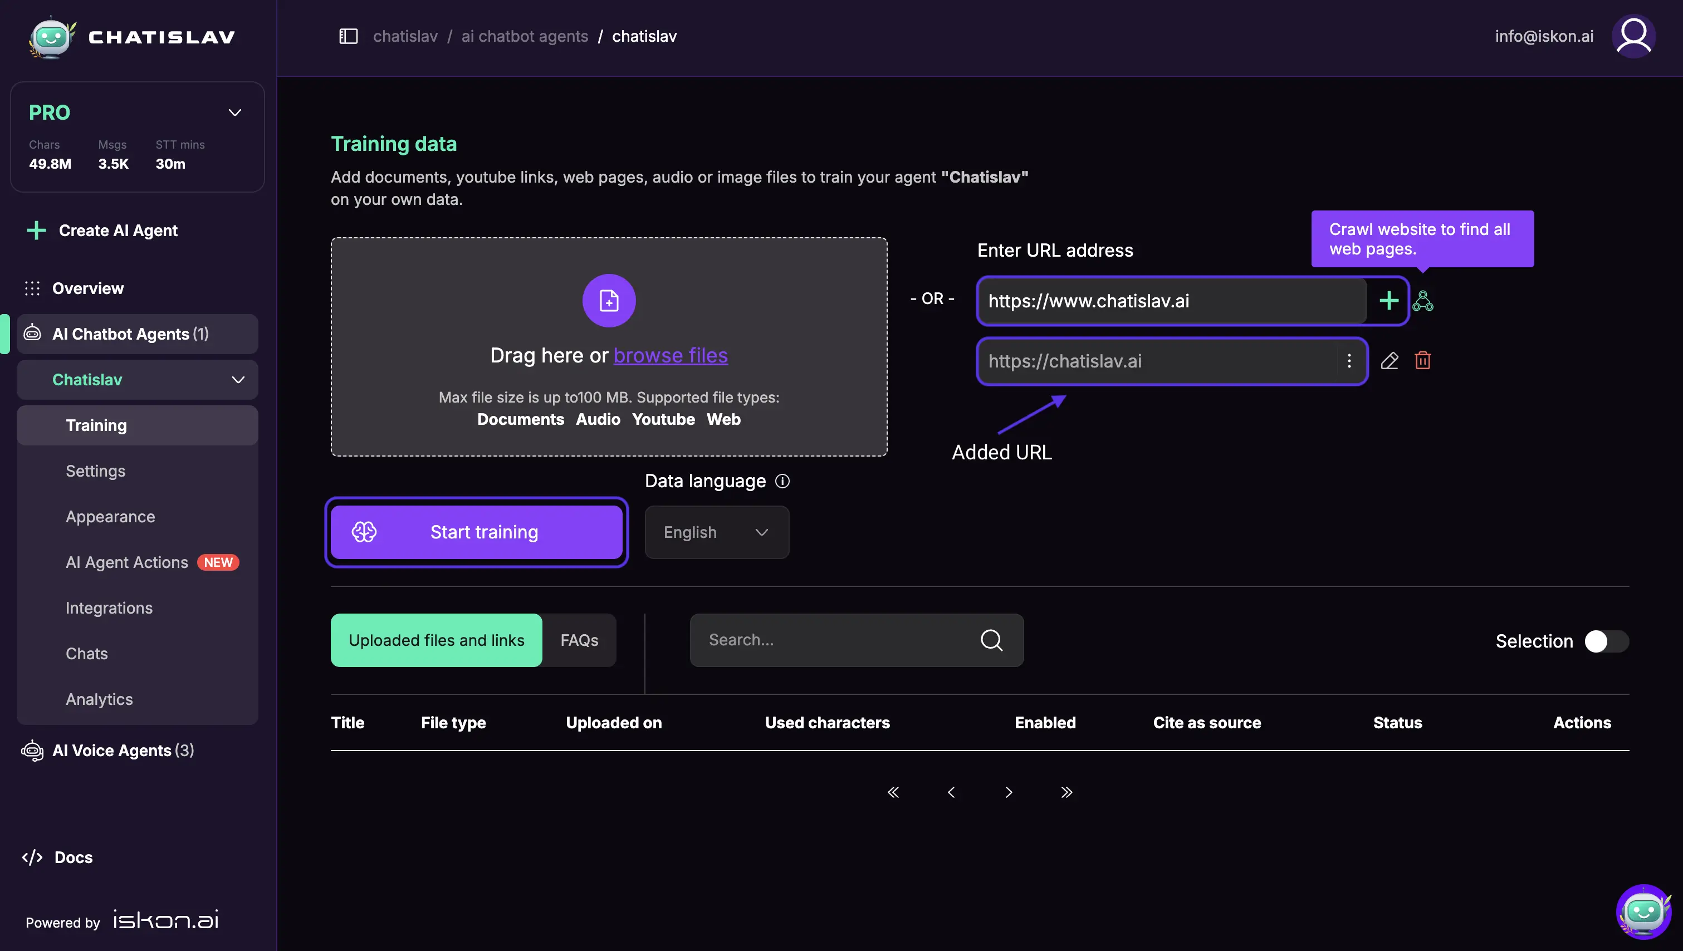Click the Data language info icon

(782, 482)
